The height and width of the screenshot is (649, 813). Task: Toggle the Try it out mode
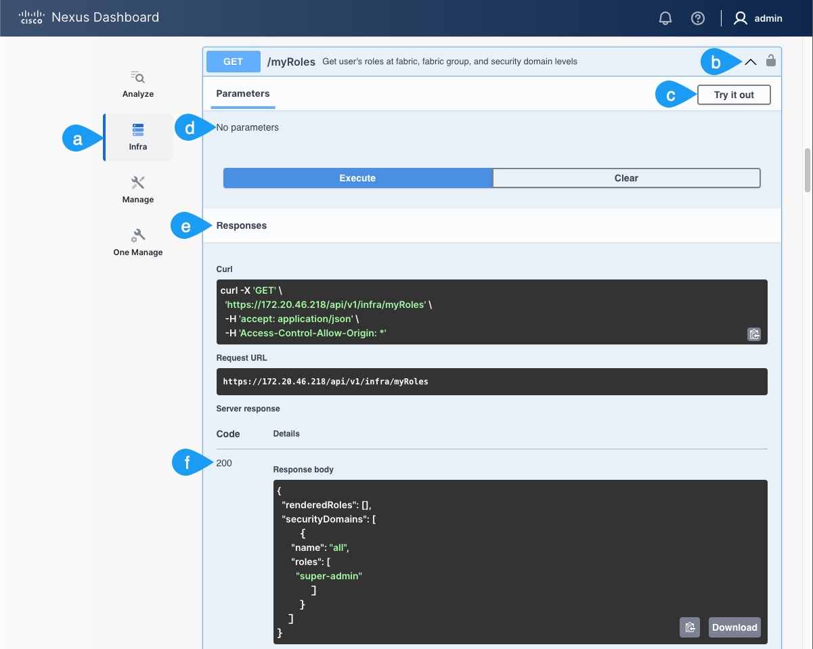734,94
